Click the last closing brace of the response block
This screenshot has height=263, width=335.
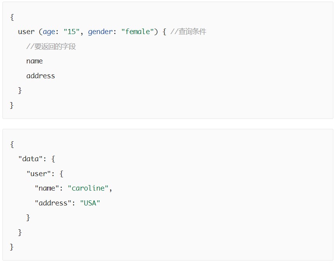[12, 247]
